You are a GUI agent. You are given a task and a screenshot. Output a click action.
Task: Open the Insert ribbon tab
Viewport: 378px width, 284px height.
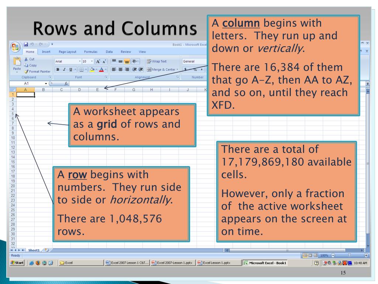pyautogui.click(x=46, y=52)
